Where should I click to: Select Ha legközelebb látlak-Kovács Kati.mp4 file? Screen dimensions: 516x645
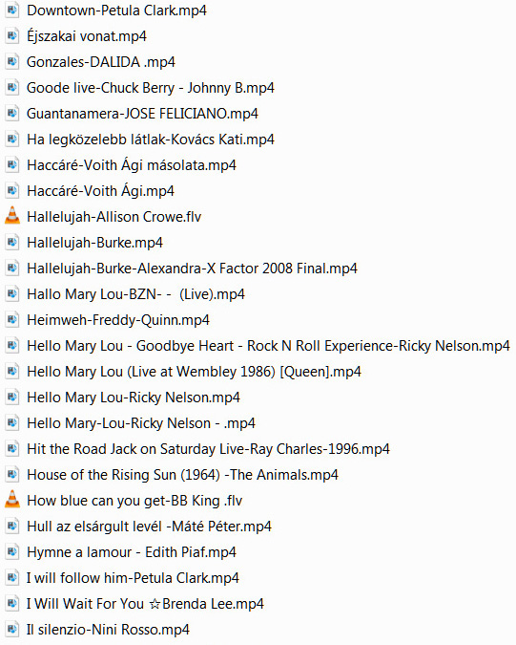[151, 140]
